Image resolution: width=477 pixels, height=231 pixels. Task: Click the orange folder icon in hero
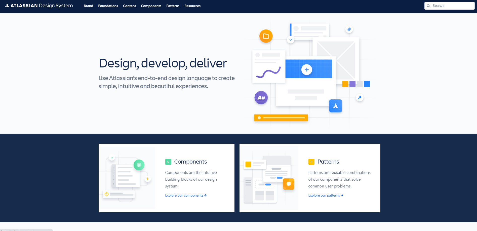pyautogui.click(x=266, y=36)
